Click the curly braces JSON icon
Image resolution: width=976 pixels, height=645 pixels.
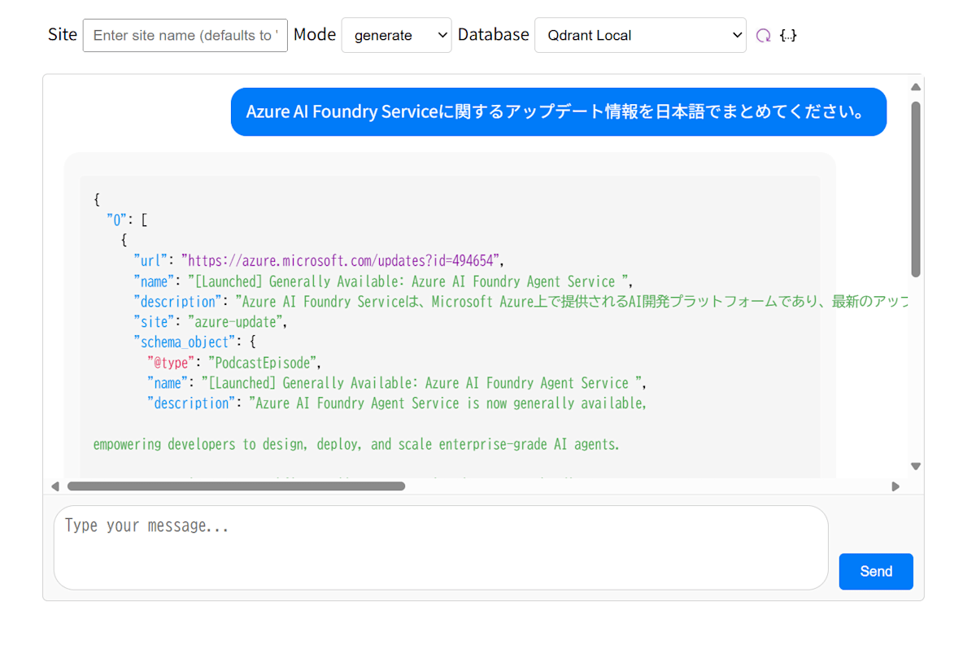click(787, 35)
